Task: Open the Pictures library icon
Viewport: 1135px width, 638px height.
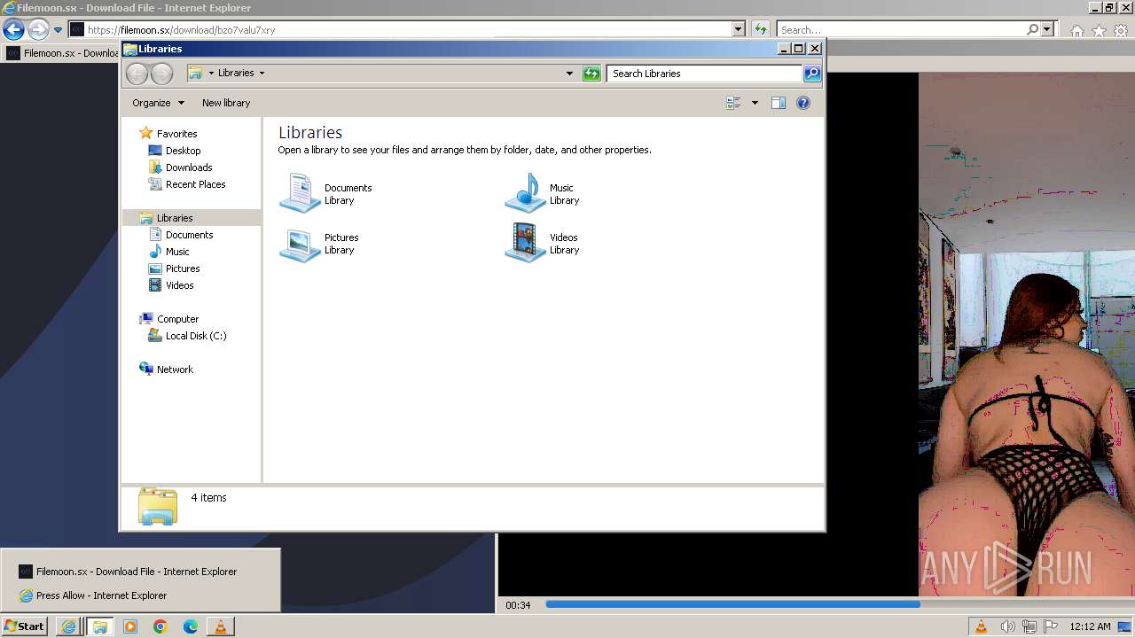Action: (x=300, y=243)
